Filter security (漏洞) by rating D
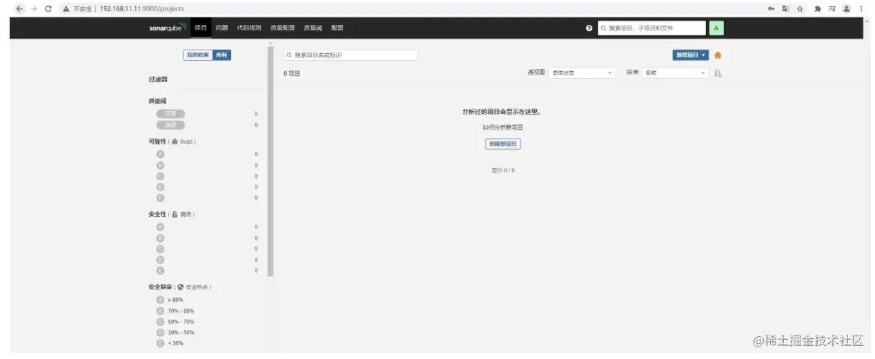The height and width of the screenshot is (359, 875). [161, 260]
